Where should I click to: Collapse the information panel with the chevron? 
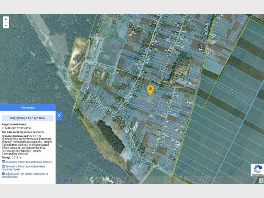(59, 116)
